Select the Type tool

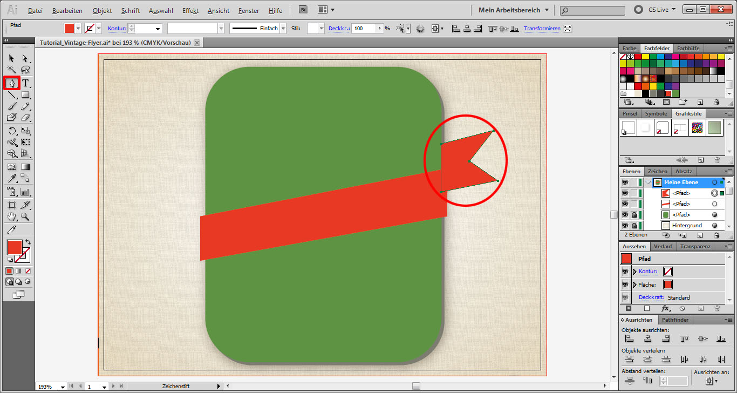pos(25,83)
